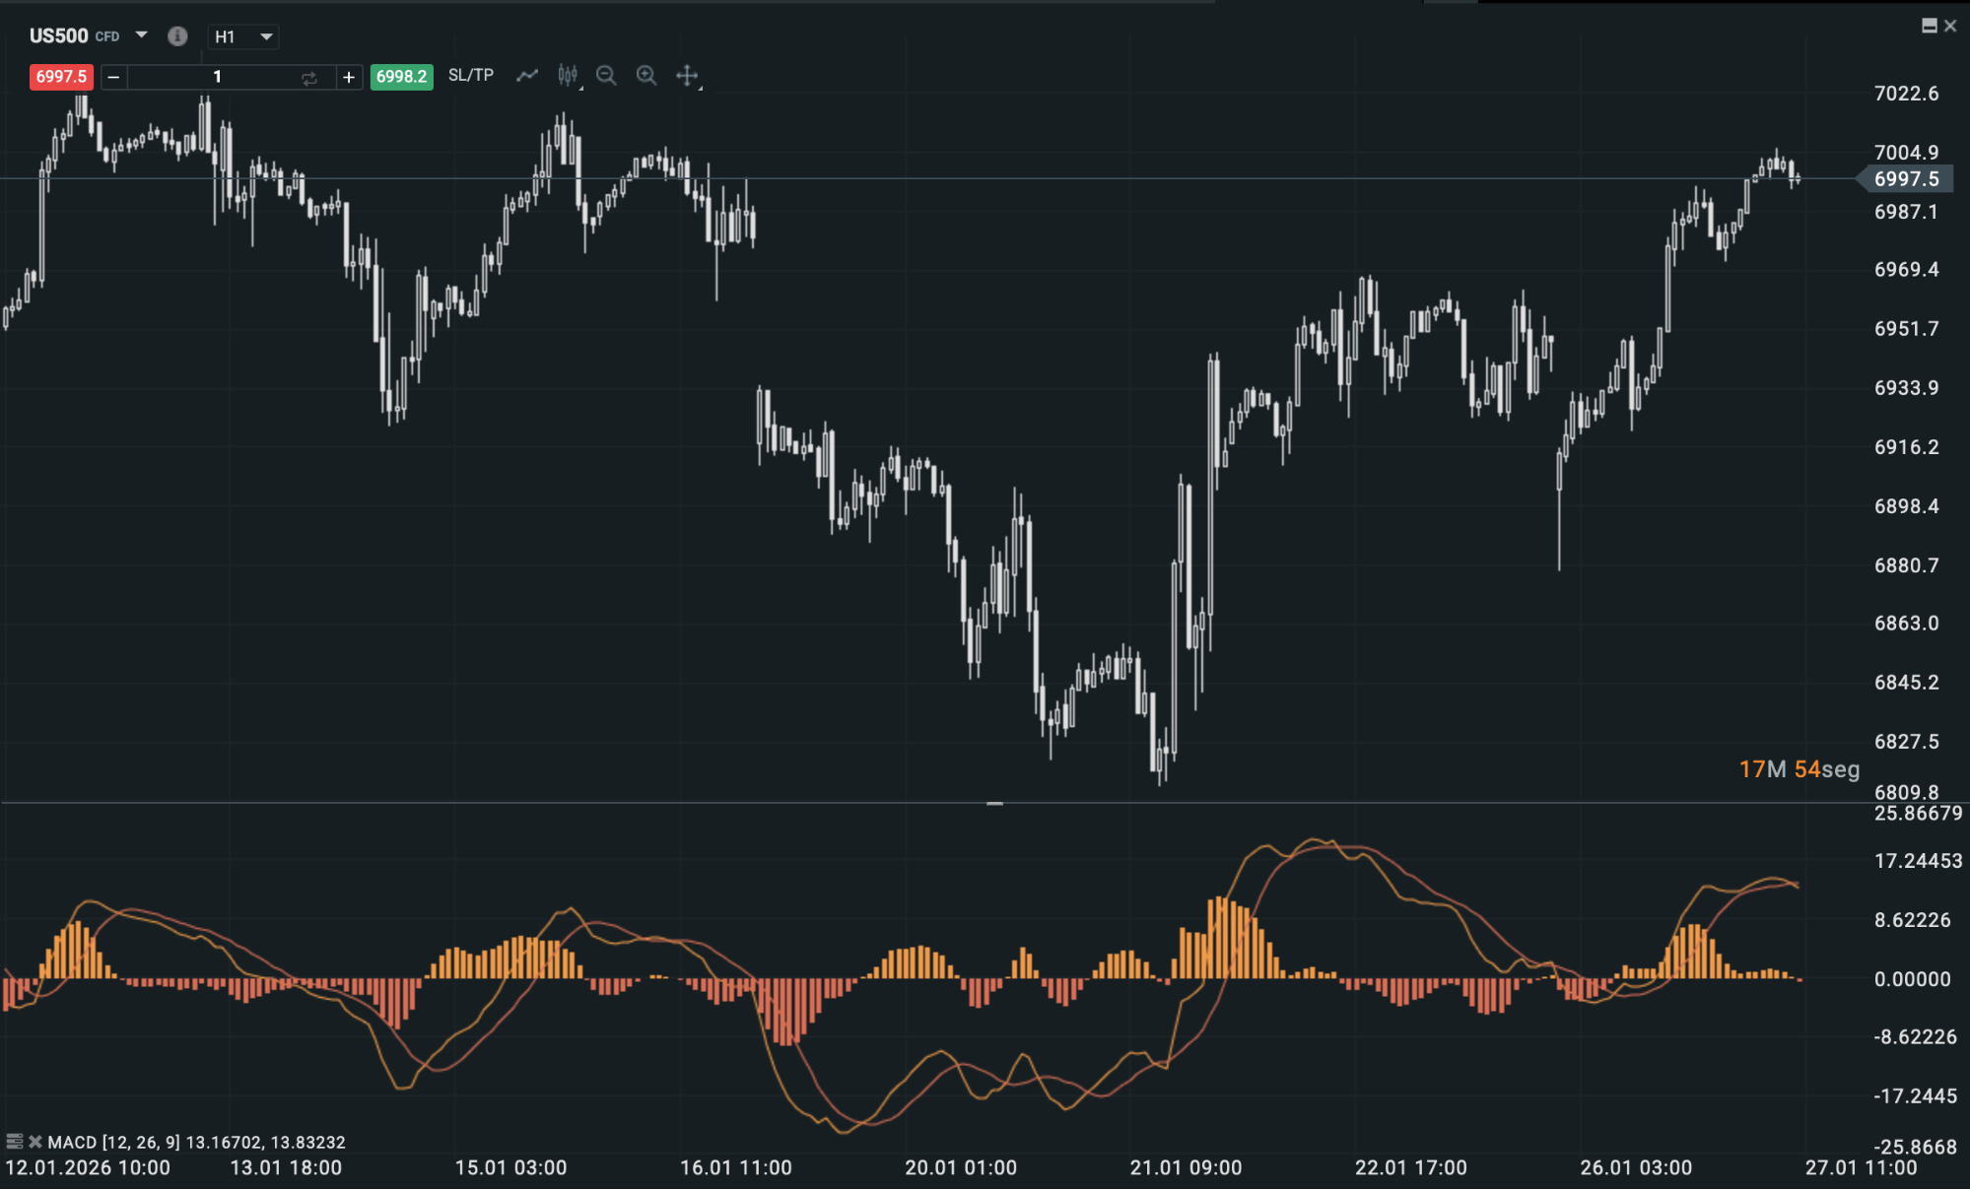Click the SL/TP option
This screenshot has width=1970, height=1190.
tap(469, 75)
